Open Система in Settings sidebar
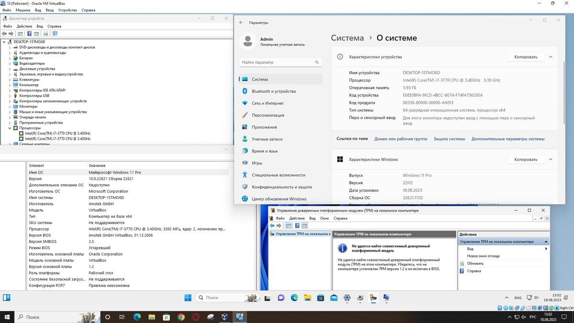The width and height of the screenshot is (574, 323). (x=281, y=79)
